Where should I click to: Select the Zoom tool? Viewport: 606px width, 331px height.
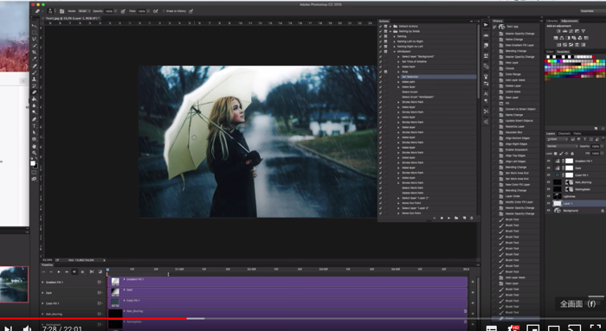pyautogui.click(x=35, y=153)
